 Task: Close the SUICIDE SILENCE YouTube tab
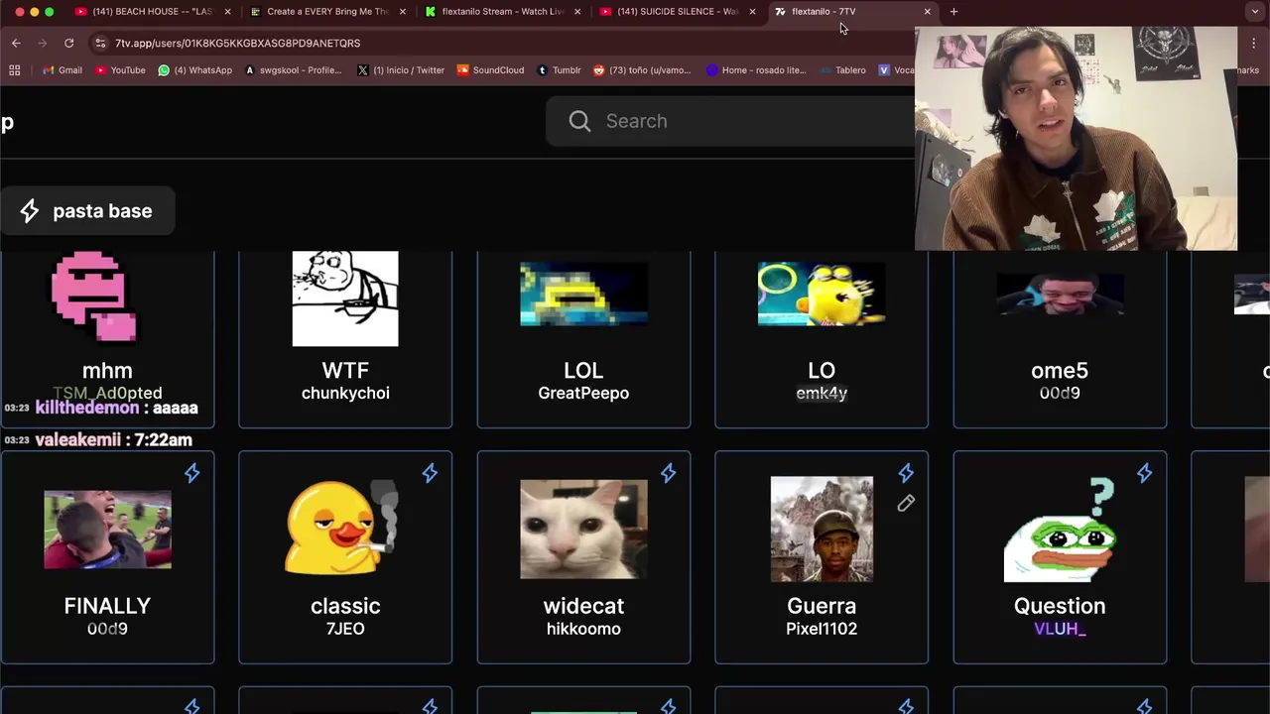752,12
